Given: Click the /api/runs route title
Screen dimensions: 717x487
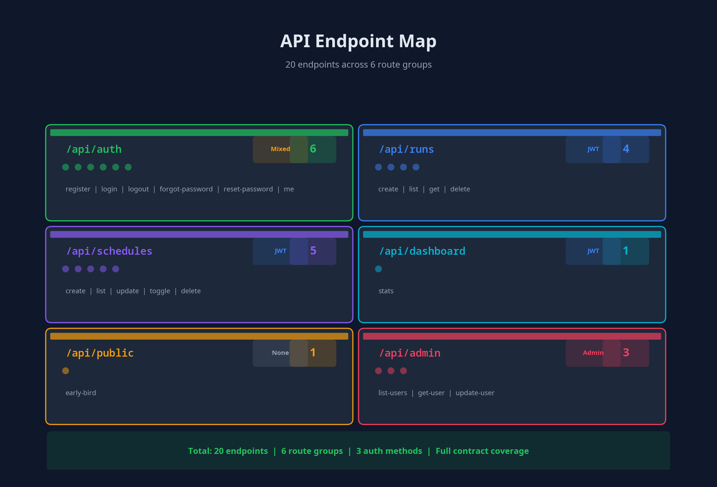Looking at the screenshot, I should [406, 149].
